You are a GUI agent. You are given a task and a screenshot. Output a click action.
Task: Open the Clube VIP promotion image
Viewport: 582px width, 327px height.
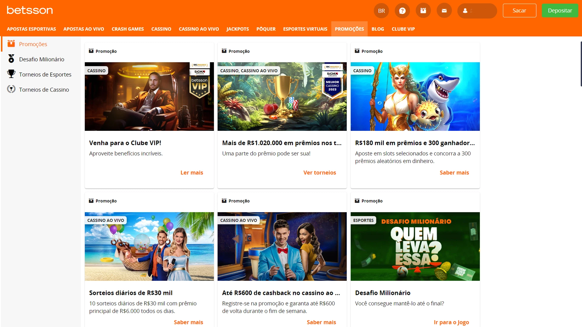pyautogui.click(x=149, y=97)
